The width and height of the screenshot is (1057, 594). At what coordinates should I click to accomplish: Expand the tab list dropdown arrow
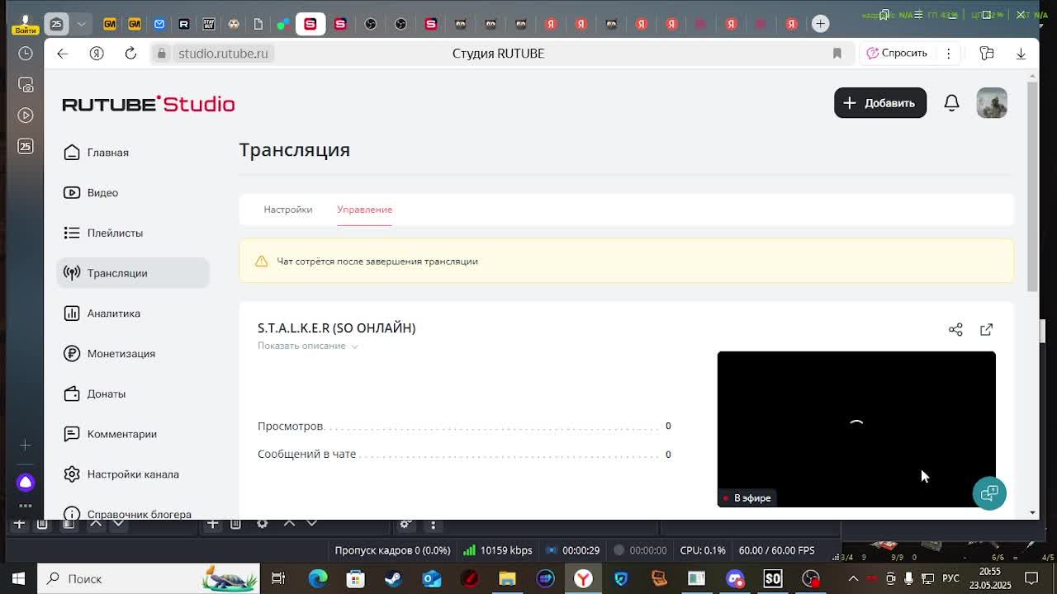pos(81,24)
